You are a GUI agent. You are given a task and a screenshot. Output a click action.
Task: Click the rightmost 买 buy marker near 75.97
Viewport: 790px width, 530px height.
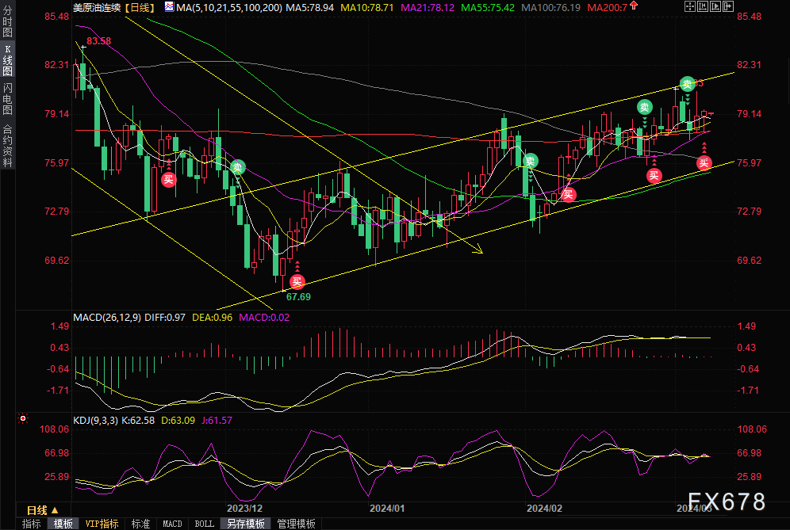click(x=704, y=162)
